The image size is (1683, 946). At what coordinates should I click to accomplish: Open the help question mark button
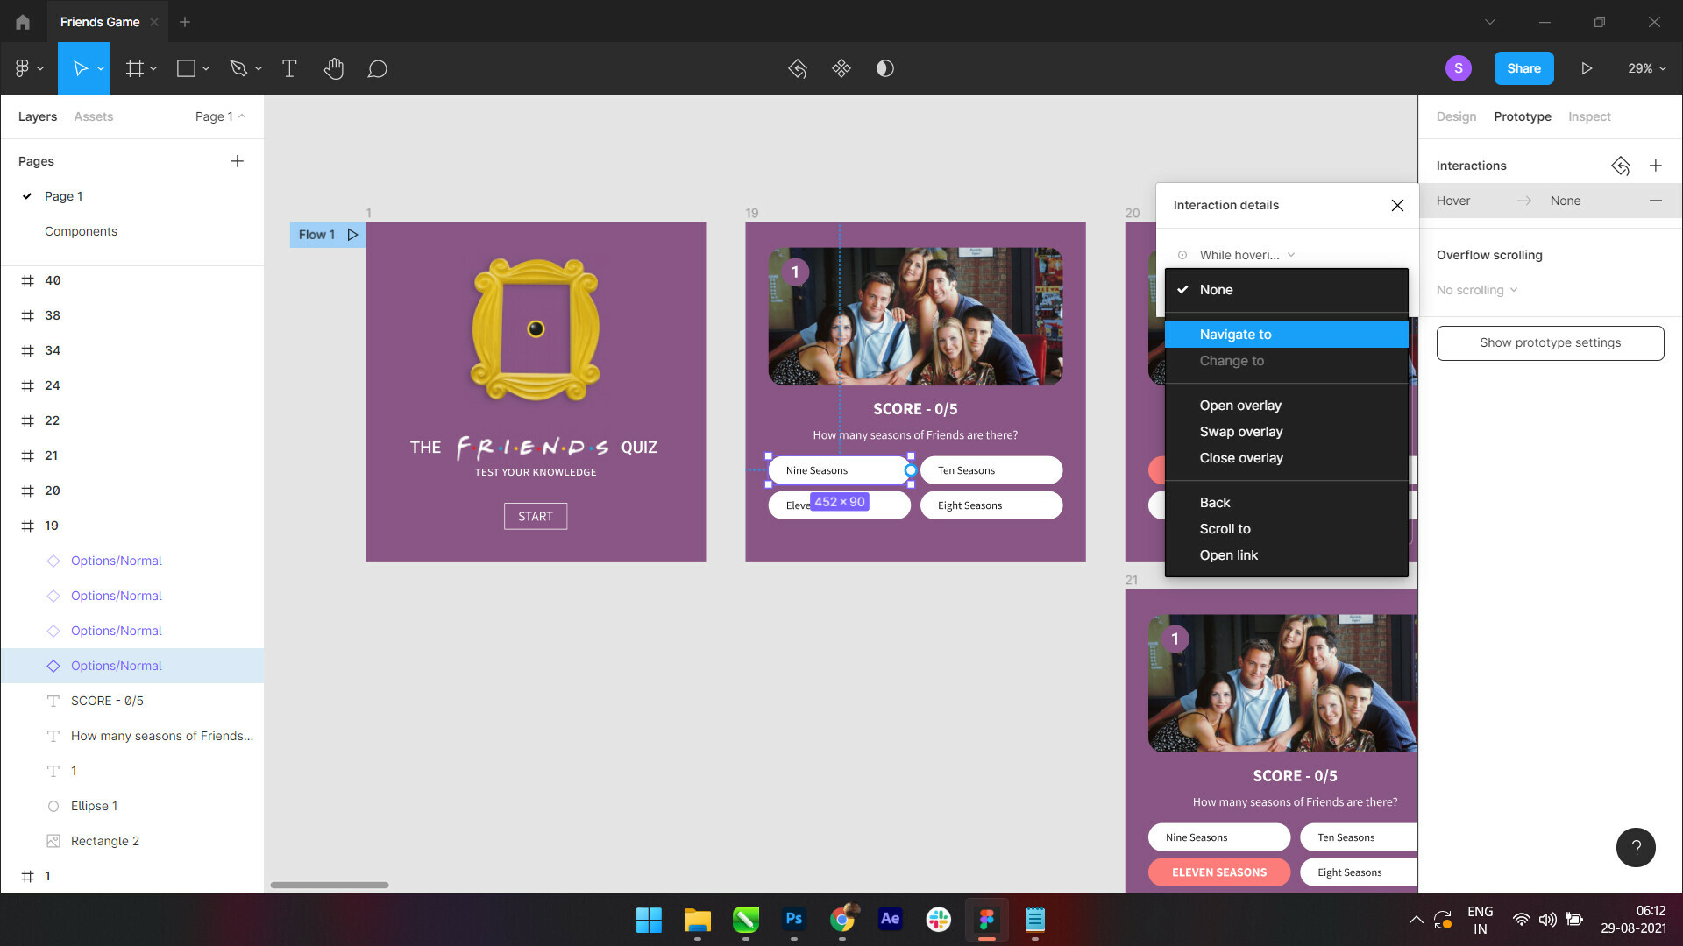coord(1636,847)
